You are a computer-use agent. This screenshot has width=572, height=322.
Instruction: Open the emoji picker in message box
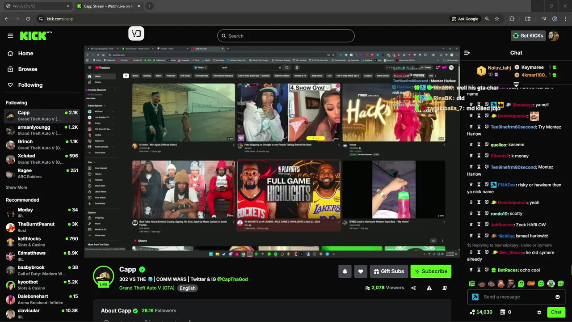coord(558,297)
